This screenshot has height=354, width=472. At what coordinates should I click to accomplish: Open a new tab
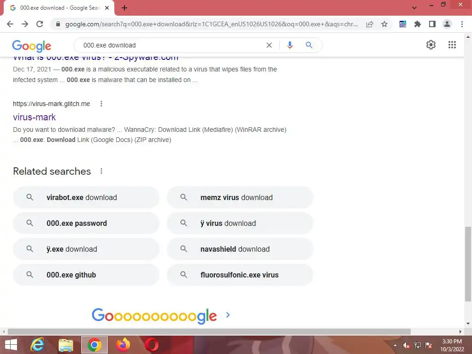pyautogui.click(x=124, y=8)
